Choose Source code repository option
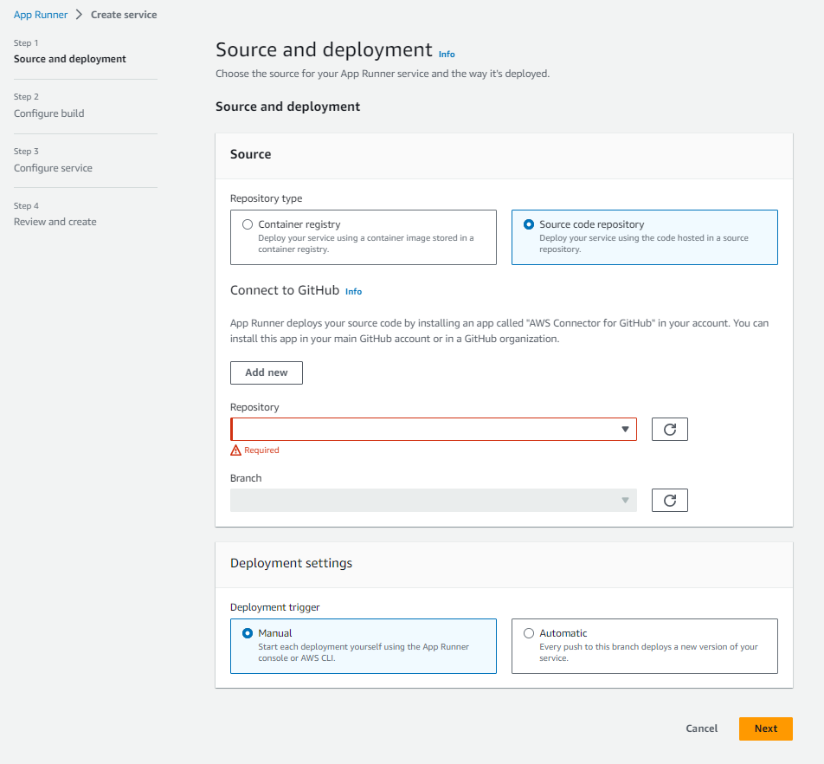This screenshot has height=764, width=824. click(x=529, y=223)
